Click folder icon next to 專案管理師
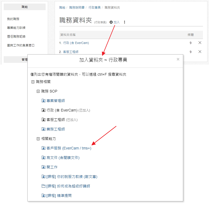 44,101
